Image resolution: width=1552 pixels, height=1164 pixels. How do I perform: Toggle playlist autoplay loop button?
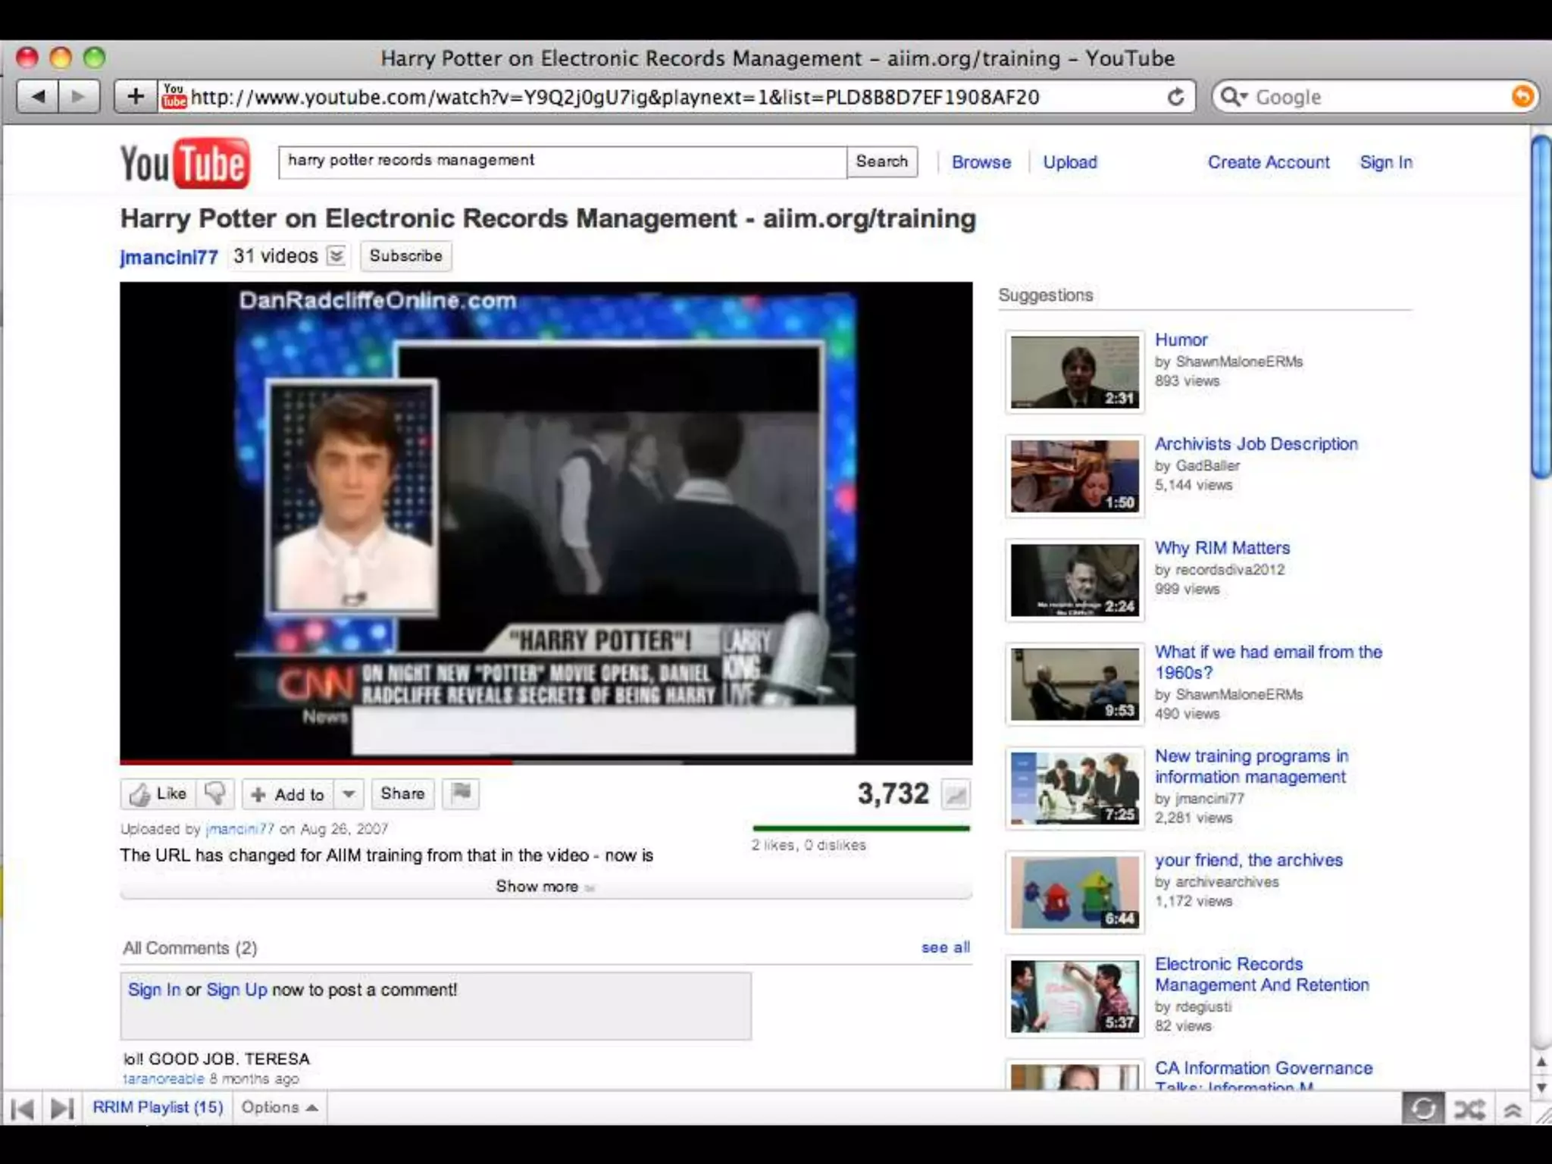1422,1109
